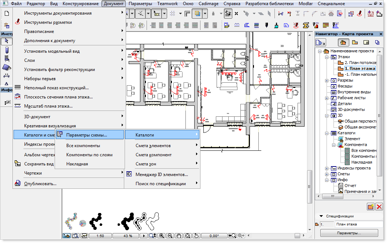Switch Navigator to Publisher Sets icon
This screenshot has height=243, width=387.
(x=377, y=43)
